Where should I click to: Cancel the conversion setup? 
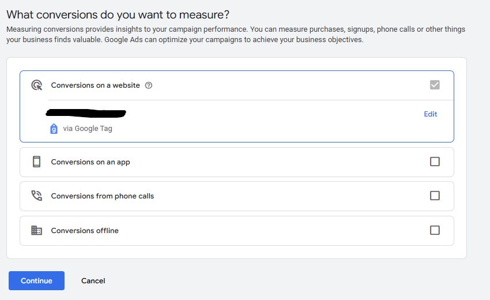pyautogui.click(x=93, y=281)
